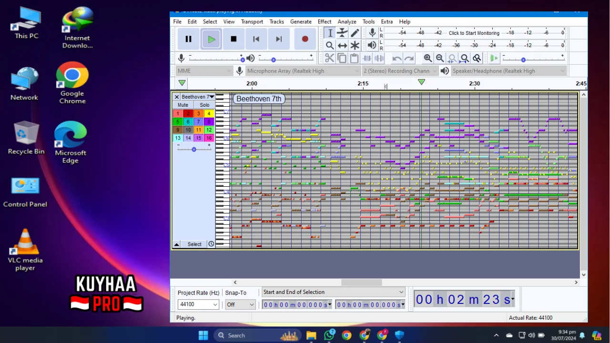Open the playback meter speaker menu
610x343 pixels.
pos(372,45)
